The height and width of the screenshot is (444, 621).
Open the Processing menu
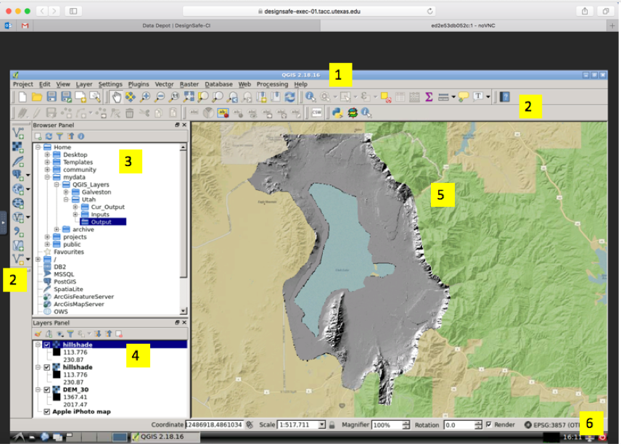pyautogui.click(x=272, y=84)
